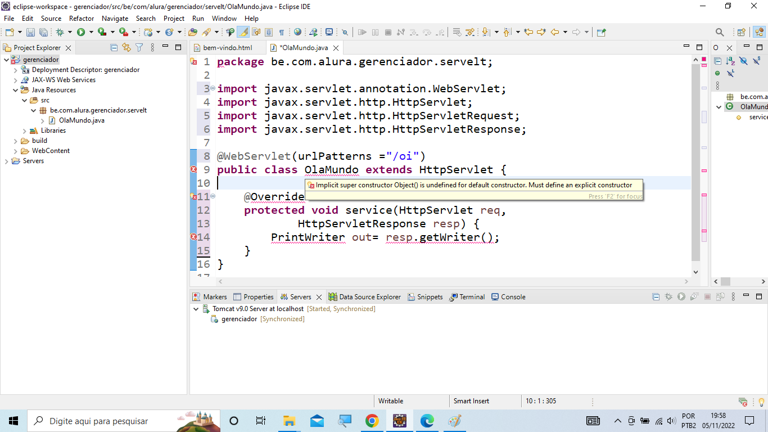Open the Project menu
Viewport: 768px width, 432px height.
(x=174, y=18)
